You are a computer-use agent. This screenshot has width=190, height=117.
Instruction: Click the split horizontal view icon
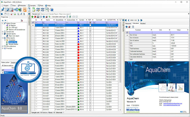74,17
